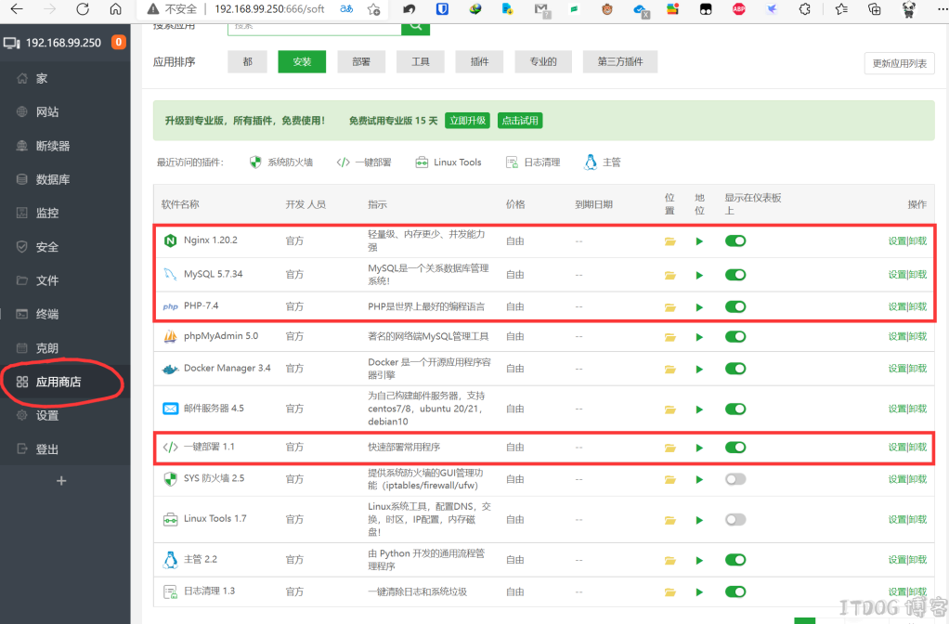Click the browser home icon

click(115, 9)
